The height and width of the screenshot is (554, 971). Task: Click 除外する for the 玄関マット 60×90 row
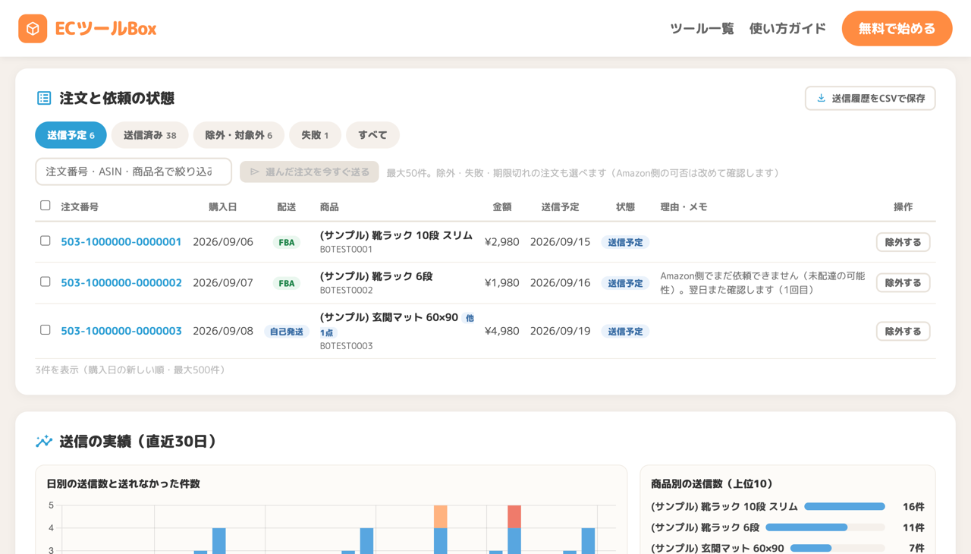903,331
